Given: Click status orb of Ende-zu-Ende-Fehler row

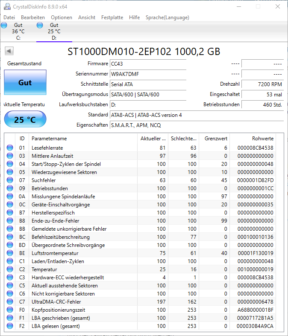Looking at the screenshot, I should (x=10, y=220).
